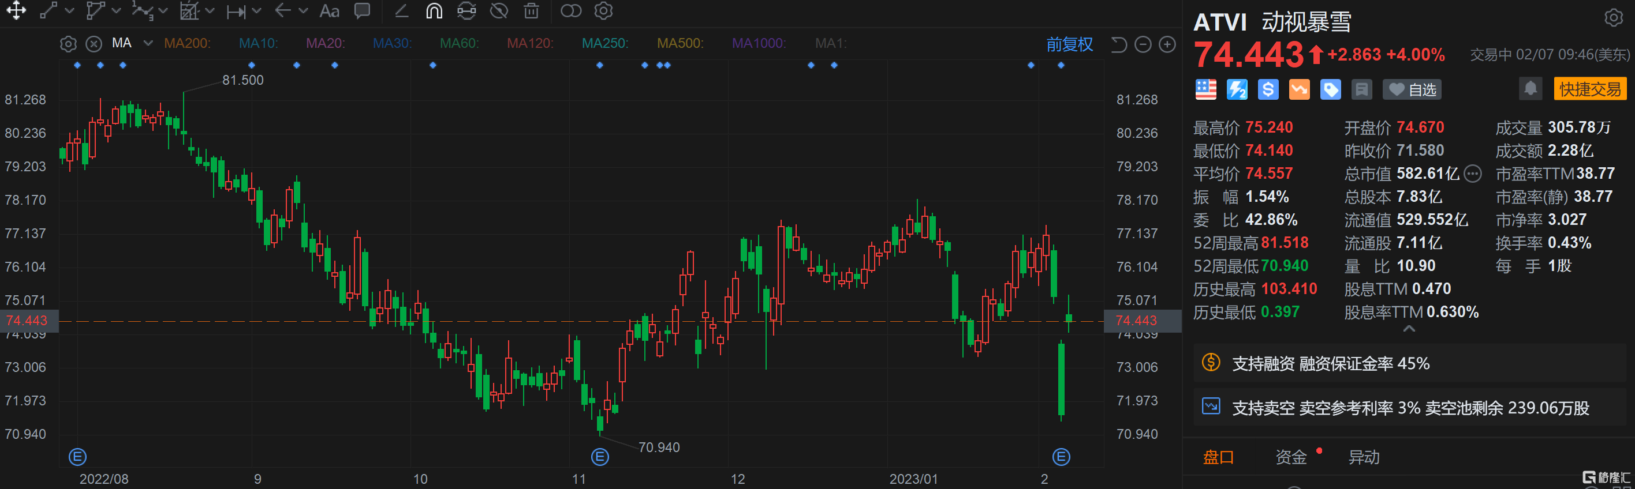1635x489 pixels.
Task: Select the comment bubble note tool
Action: point(363,11)
